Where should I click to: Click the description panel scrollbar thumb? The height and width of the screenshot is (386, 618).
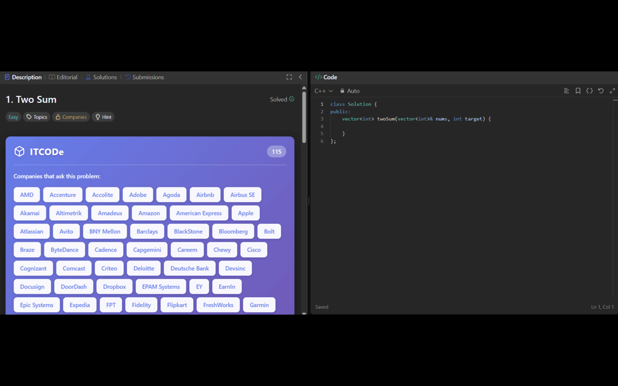[304, 117]
